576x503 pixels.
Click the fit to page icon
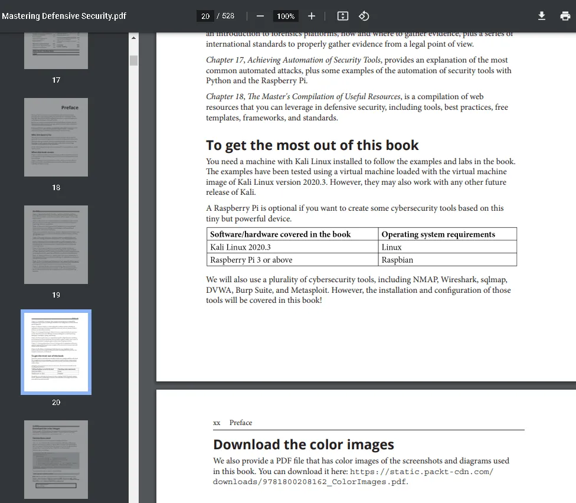tap(343, 16)
